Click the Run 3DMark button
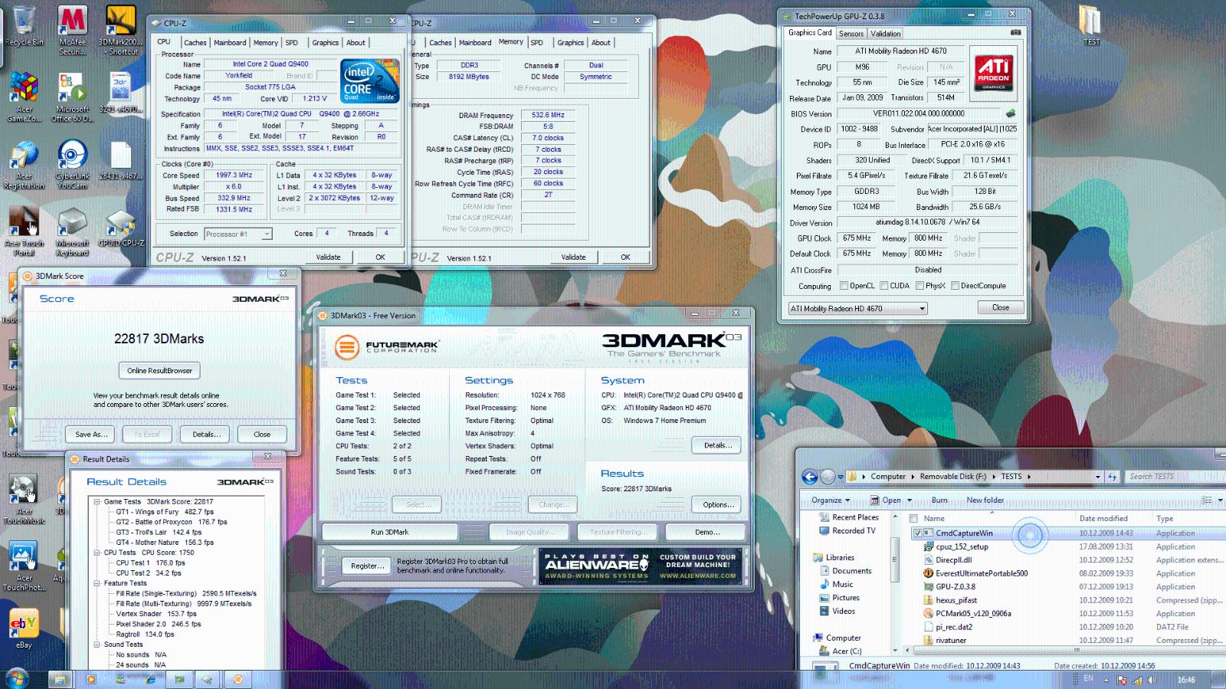 pos(389,532)
